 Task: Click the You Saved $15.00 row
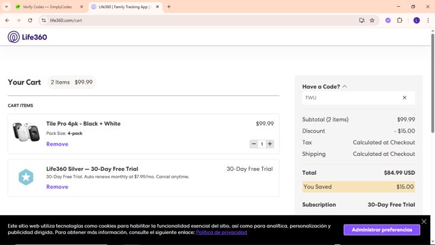(359, 186)
